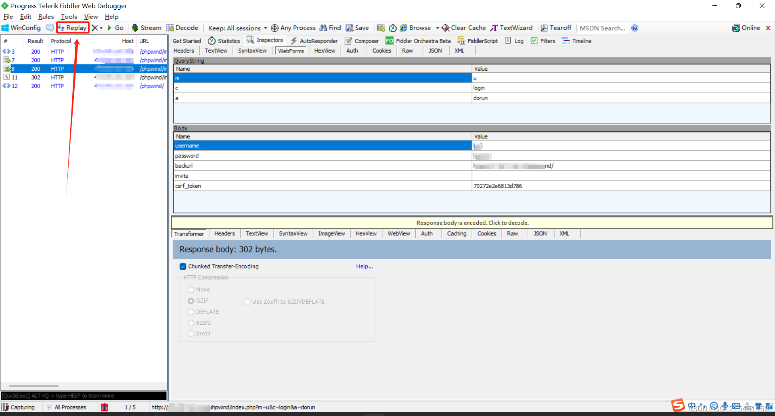Screen dimensions: 775x416
Task: Select the csrf_token body row
Action: pos(472,186)
